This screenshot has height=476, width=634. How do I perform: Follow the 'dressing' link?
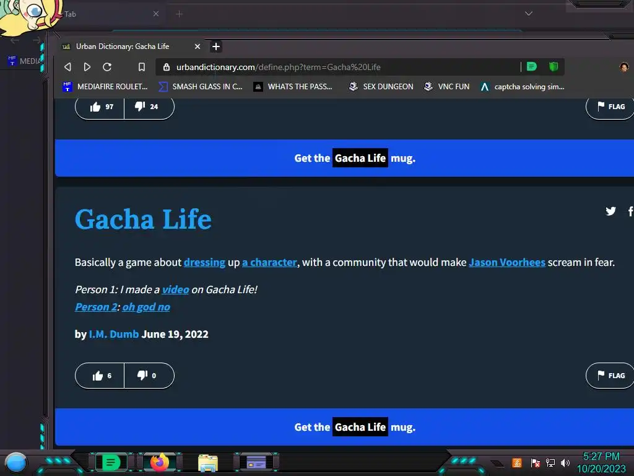204,262
